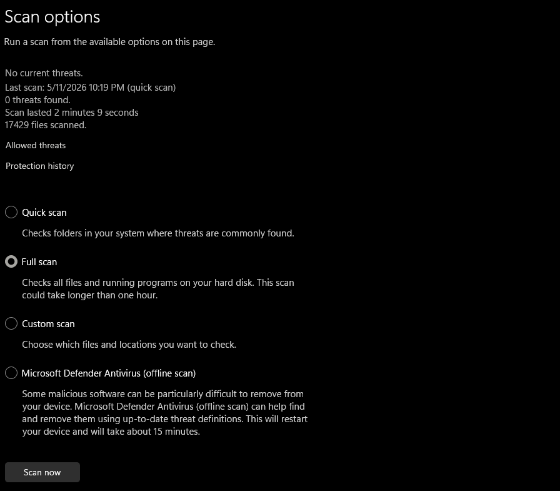This screenshot has width=560, height=491.
Task: Open the Allowed threats link
Action: click(36, 146)
